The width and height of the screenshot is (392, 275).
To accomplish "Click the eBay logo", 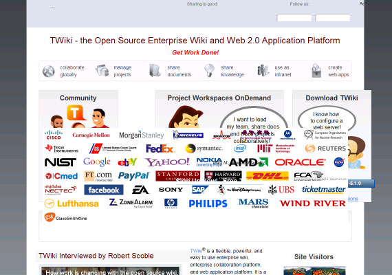I will click(127, 162).
